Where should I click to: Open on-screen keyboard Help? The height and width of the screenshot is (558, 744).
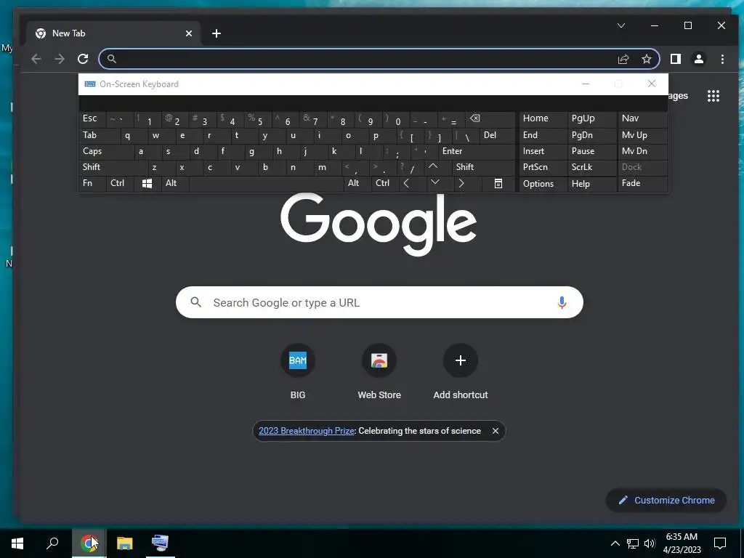coord(591,184)
